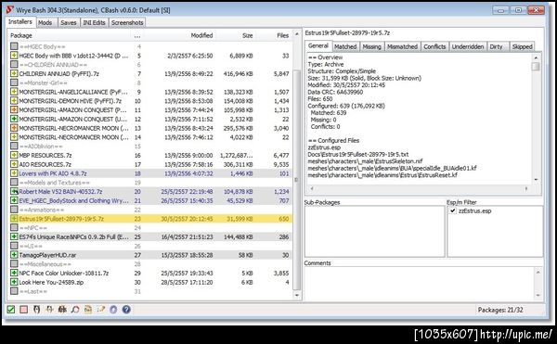Click the gray marker box of ==Monster-Girl==
This screenshot has height=344, width=557.
(x=14, y=83)
